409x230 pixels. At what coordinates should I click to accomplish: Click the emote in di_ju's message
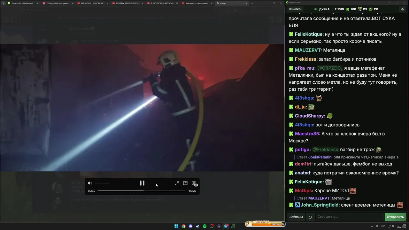click(x=312, y=107)
